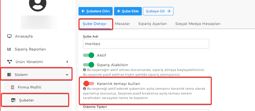Viewport: 255px width, 111px height.
Task: Click the Şube Ekle button
Action: point(128,11)
